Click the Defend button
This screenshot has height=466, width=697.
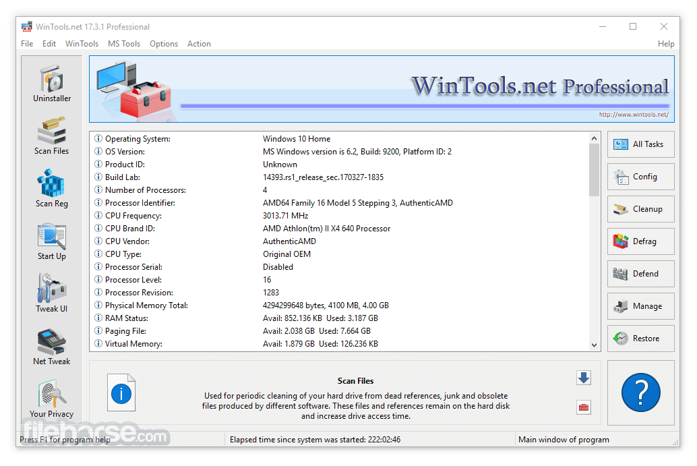click(x=640, y=274)
